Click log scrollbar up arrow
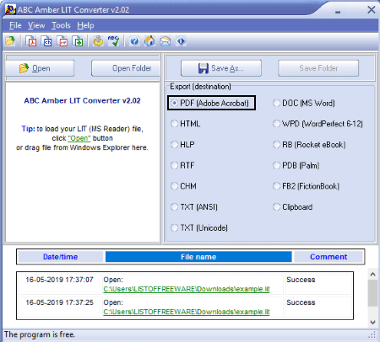Screen dimensions: 380x342 coord(372,275)
